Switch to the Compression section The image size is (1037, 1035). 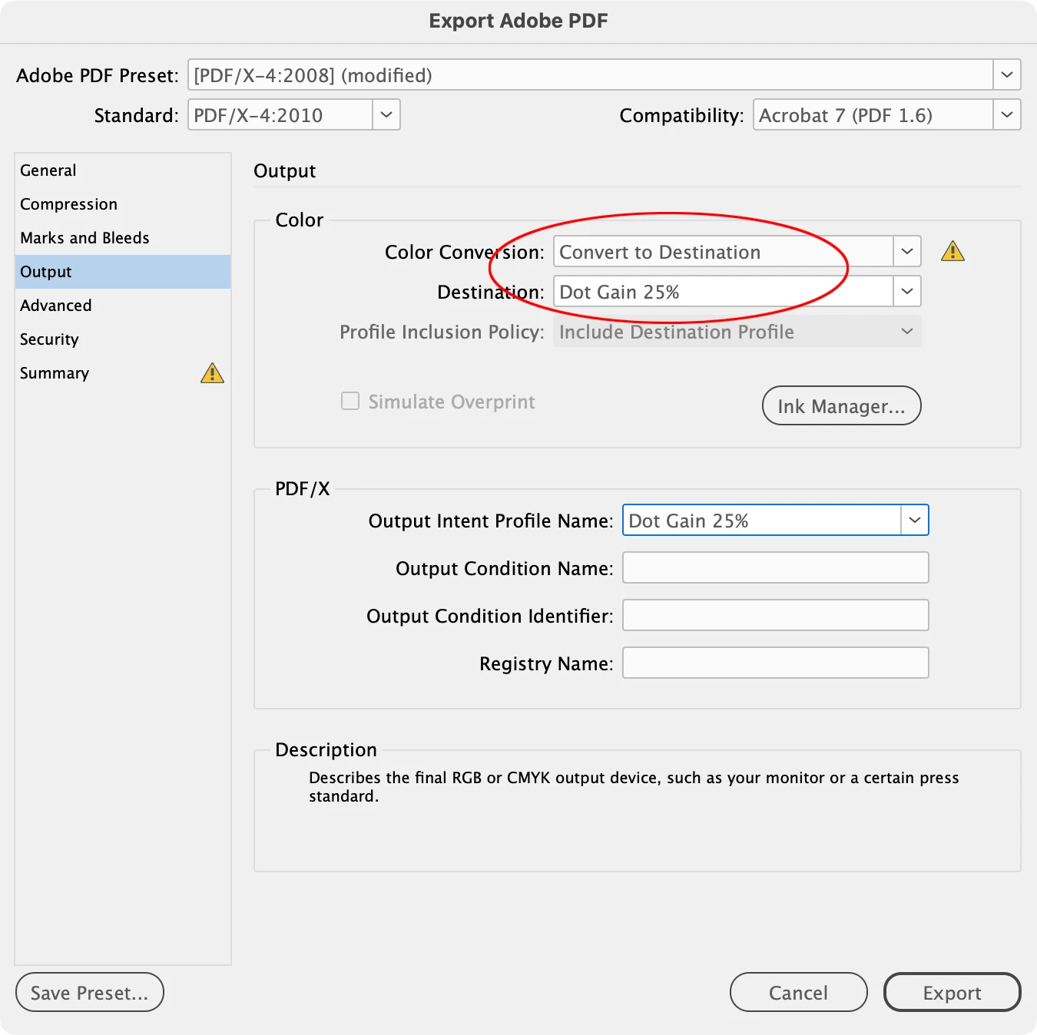click(x=123, y=204)
